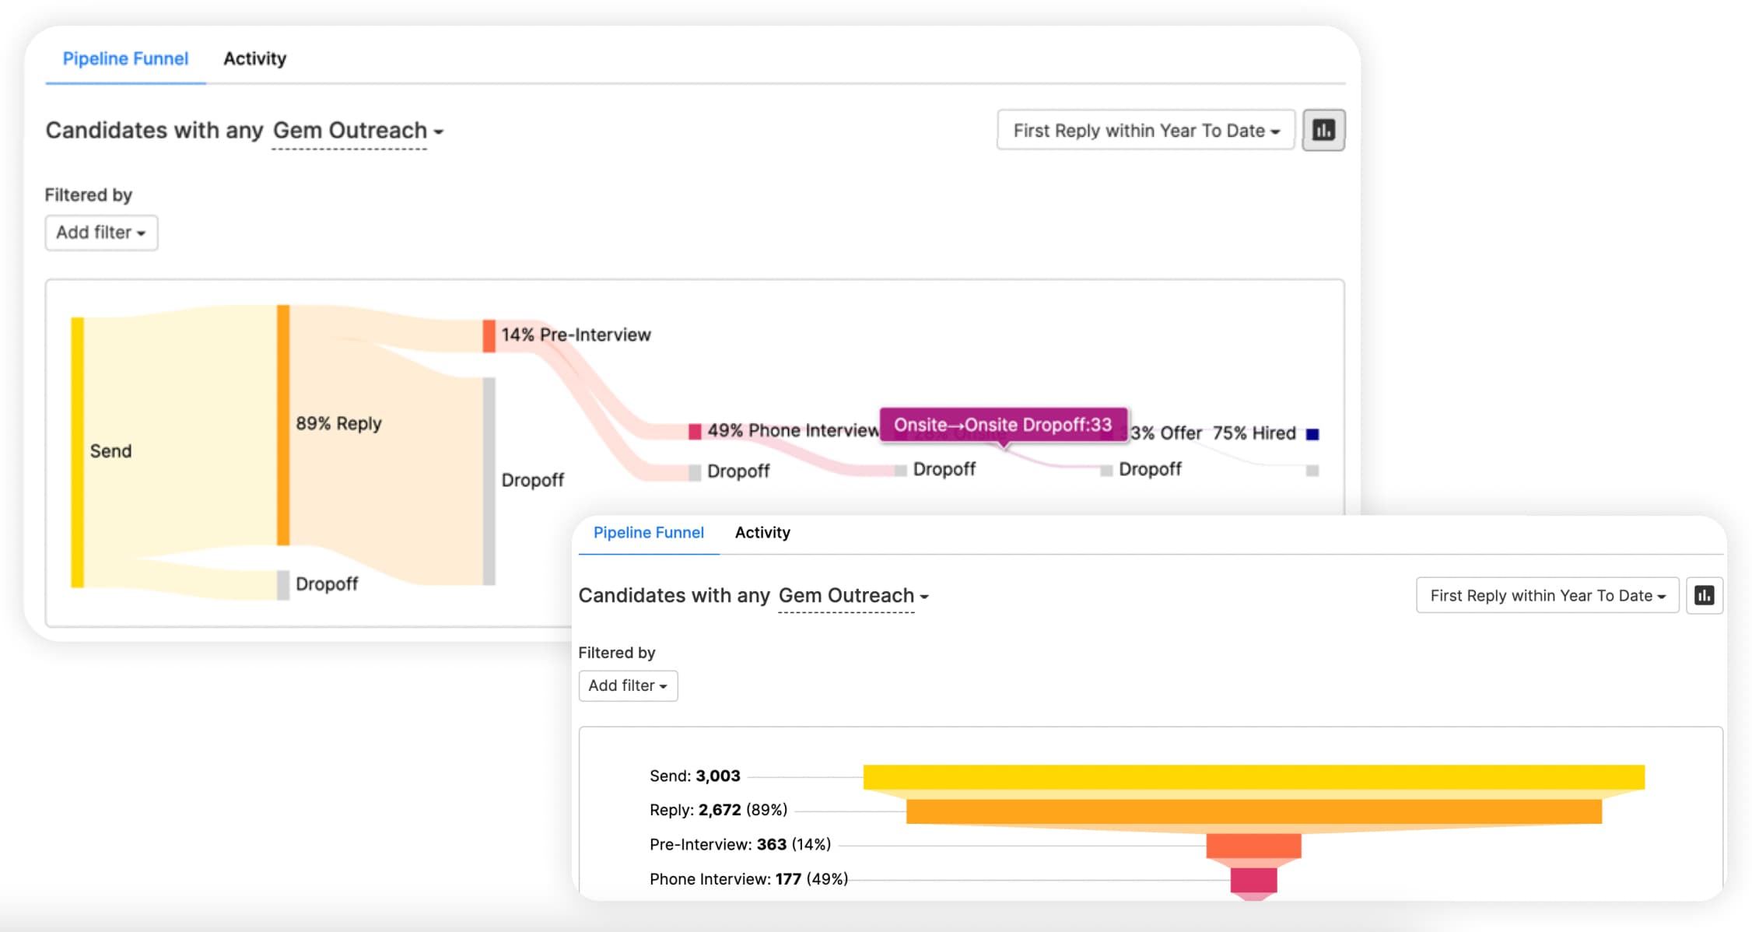The image size is (1752, 932).
Task: Click gray Dropoff node under Send
Action: (283, 584)
